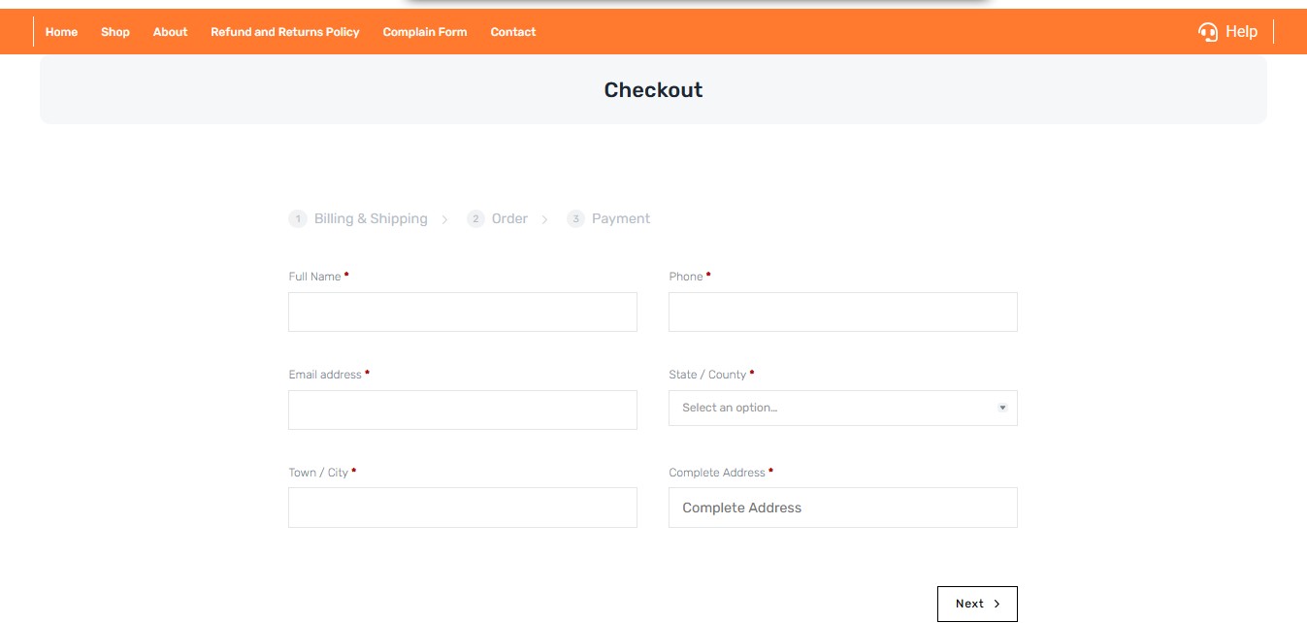Navigate to the Contact page
This screenshot has height=623, width=1307.
point(513,32)
